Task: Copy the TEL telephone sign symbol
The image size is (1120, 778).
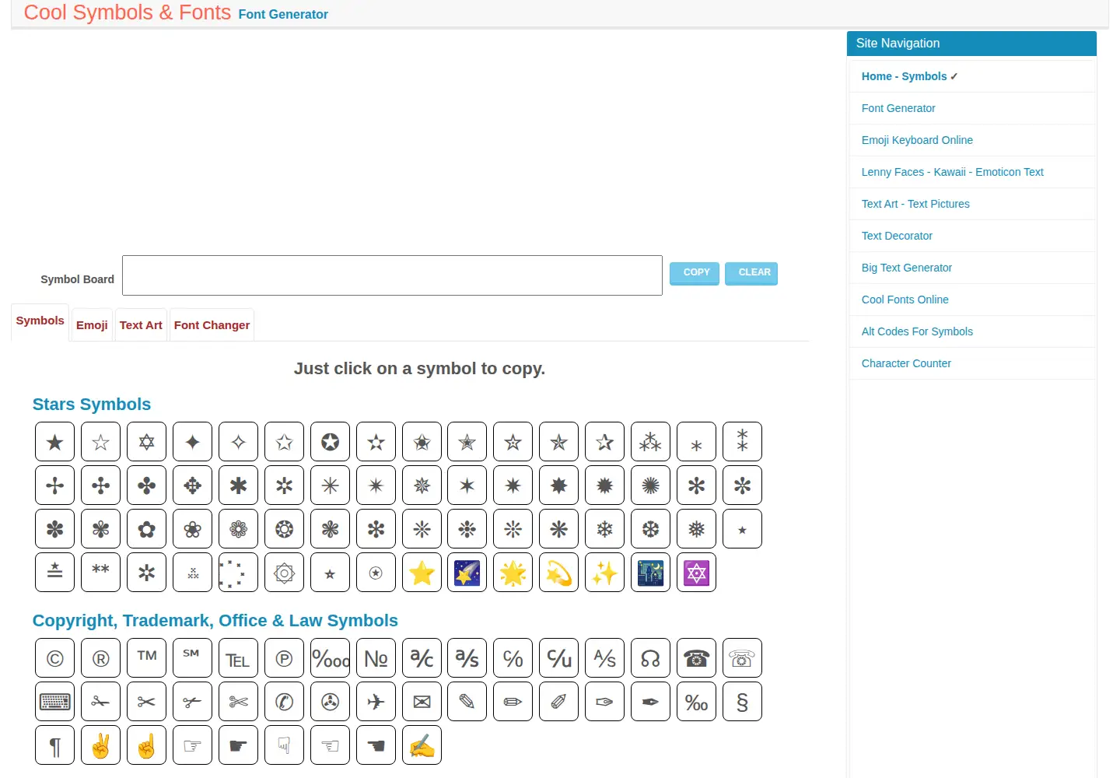Action: [x=238, y=658]
